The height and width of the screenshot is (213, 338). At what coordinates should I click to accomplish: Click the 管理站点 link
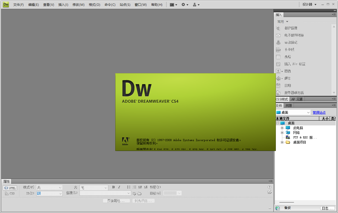319,113
